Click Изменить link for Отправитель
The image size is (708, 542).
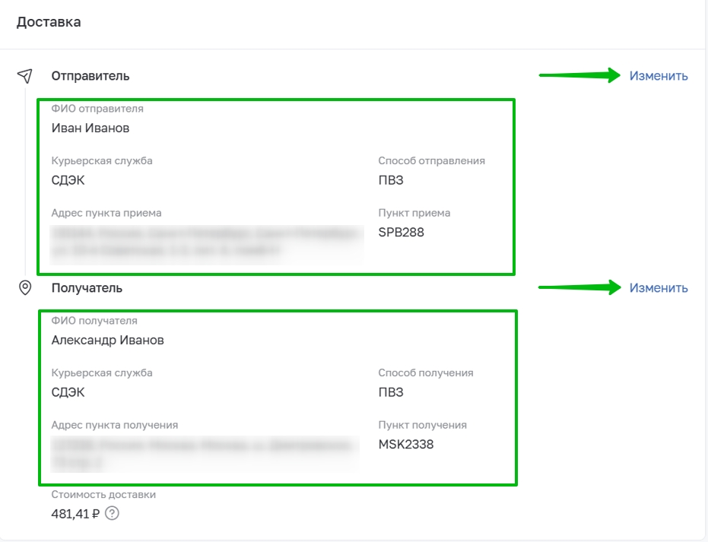coord(659,76)
